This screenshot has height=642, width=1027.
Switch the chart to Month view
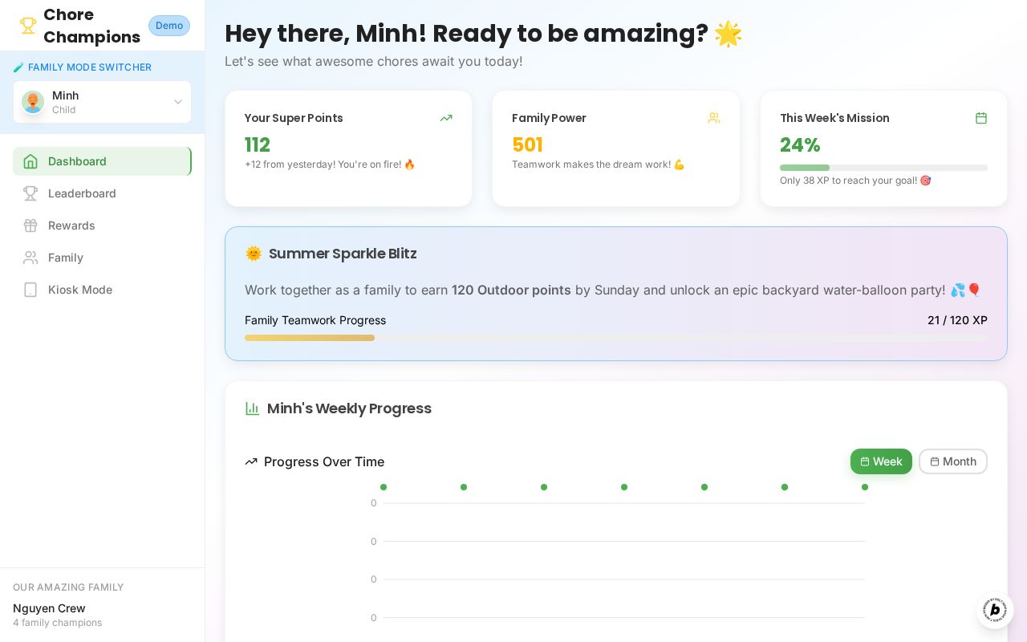click(953, 461)
